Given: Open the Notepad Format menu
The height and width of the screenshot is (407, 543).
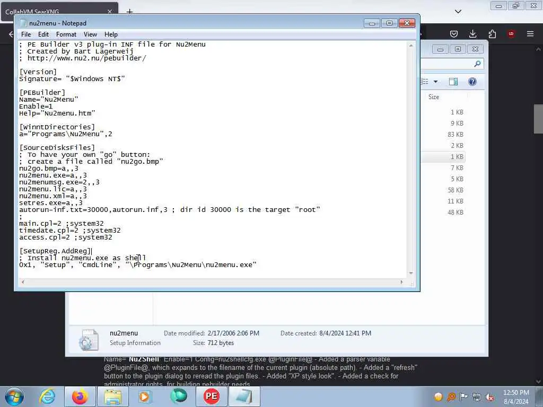Looking at the screenshot, I should 66,34.
